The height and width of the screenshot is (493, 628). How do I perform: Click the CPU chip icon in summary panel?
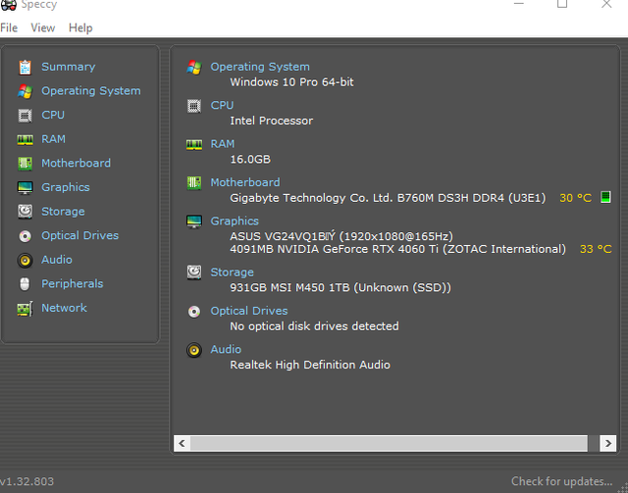click(194, 106)
